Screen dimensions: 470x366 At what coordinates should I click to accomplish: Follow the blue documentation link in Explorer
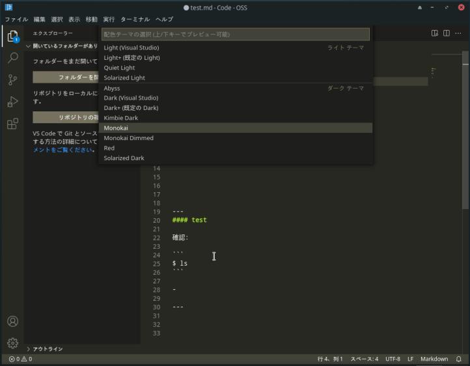click(x=63, y=150)
